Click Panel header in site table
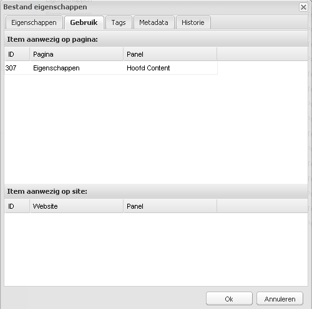The width and height of the screenshot is (312, 309). pyautogui.click(x=170, y=206)
